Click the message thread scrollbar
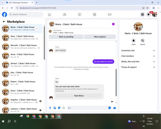Screen dimensions: 161x129 (116, 83)
